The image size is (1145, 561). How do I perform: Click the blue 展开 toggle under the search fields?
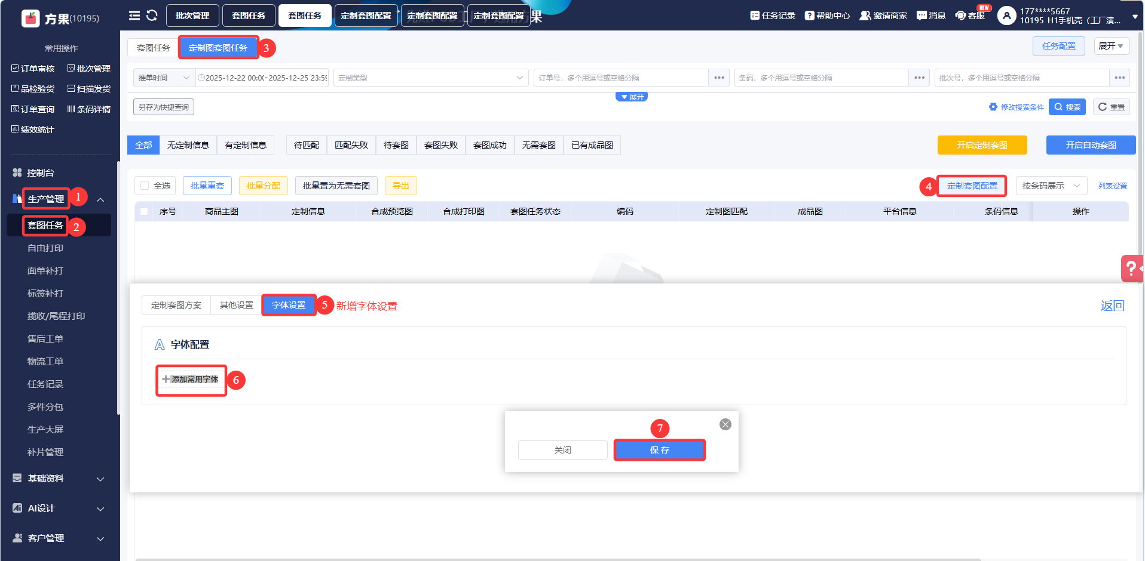[x=632, y=97]
